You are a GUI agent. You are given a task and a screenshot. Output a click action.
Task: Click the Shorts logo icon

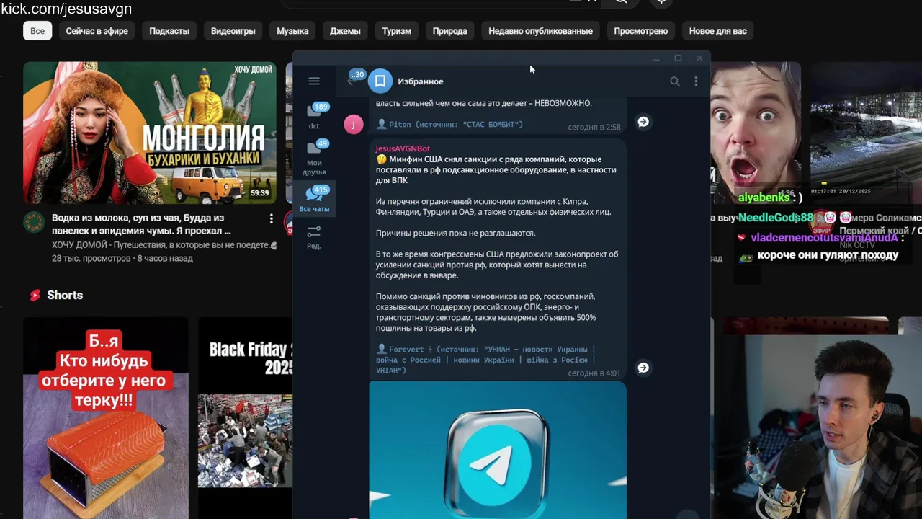(35, 295)
